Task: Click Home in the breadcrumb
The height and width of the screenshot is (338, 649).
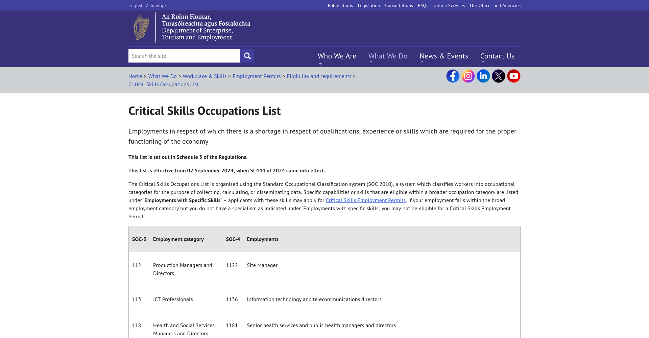Action: click(135, 76)
